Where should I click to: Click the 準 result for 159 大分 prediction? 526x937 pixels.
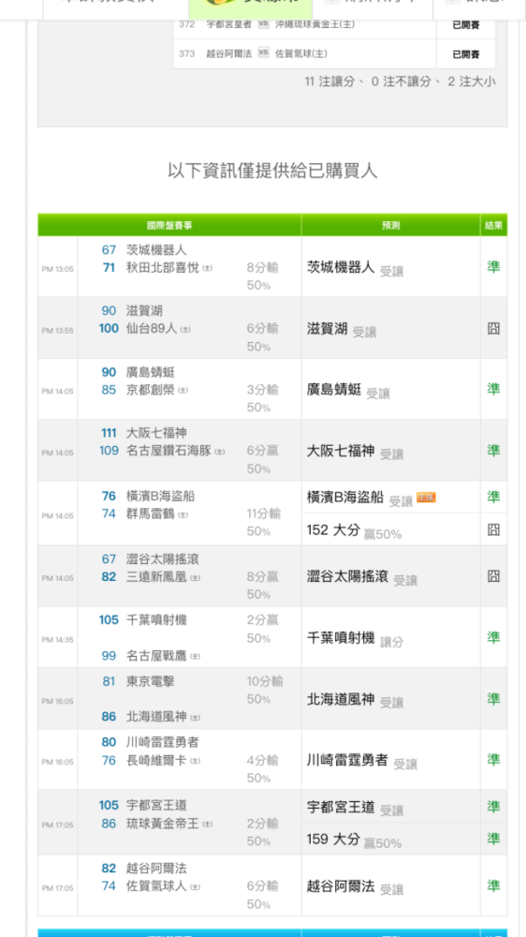(x=493, y=839)
